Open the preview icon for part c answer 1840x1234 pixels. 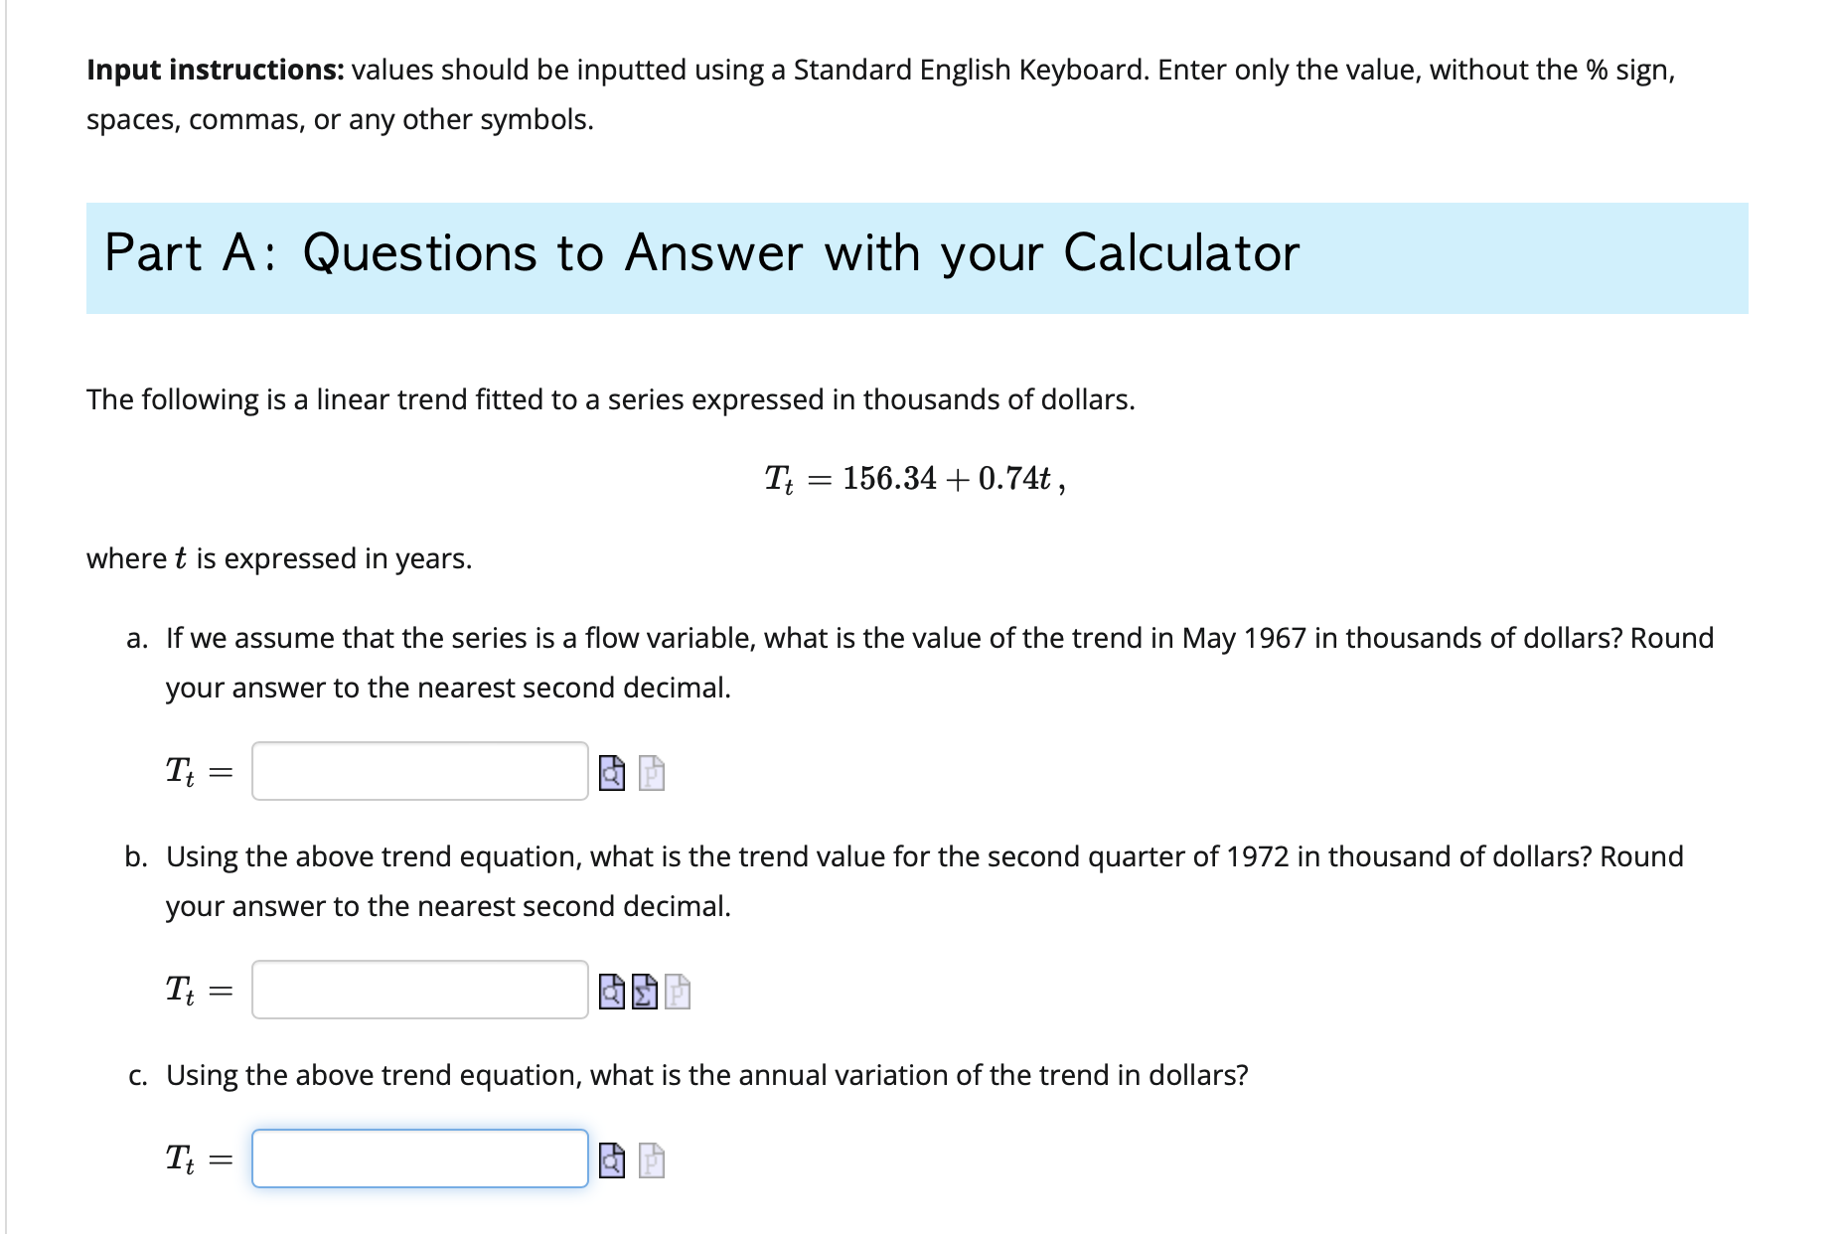tap(610, 1158)
